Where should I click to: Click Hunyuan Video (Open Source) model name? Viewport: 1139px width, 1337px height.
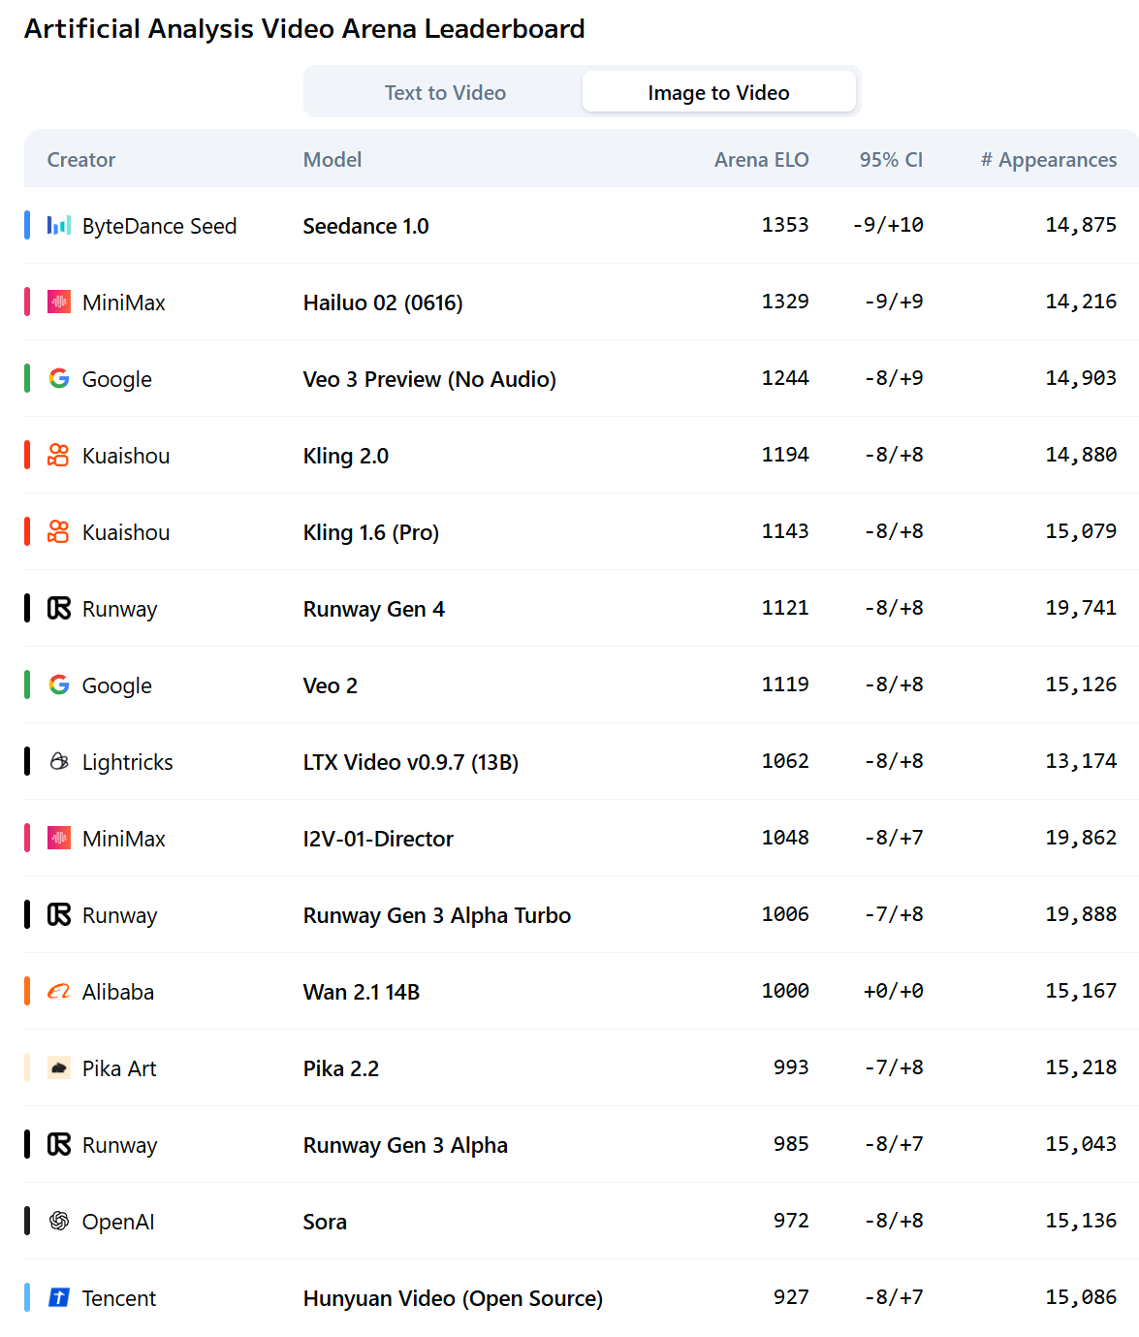[453, 1298]
